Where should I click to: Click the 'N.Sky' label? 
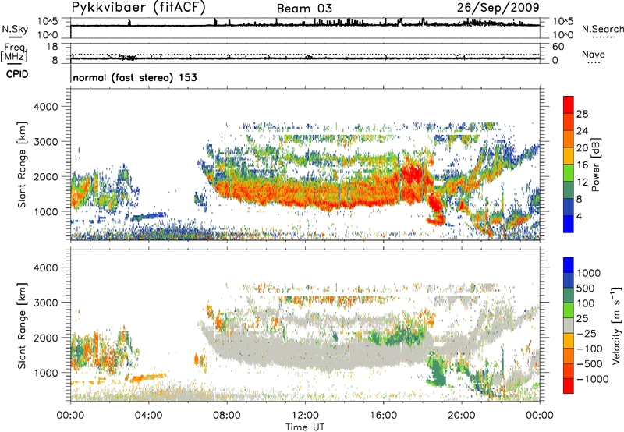[x=15, y=29]
